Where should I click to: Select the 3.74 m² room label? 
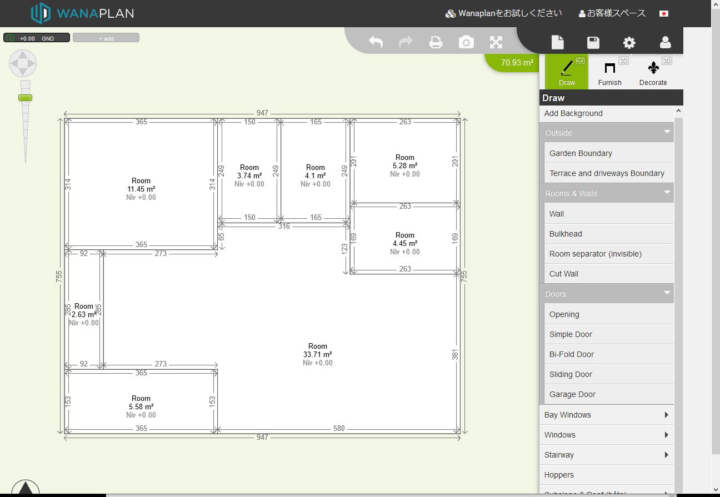pyautogui.click(x=249, y=175)
